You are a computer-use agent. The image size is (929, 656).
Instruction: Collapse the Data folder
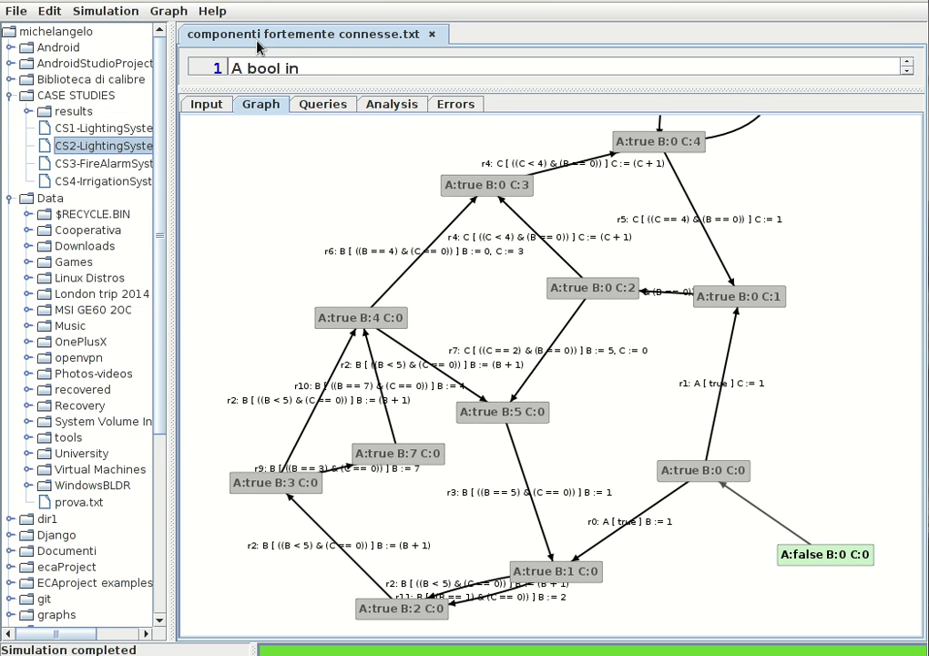10,199
